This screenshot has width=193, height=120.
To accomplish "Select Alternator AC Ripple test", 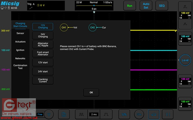I will [43, 45].
